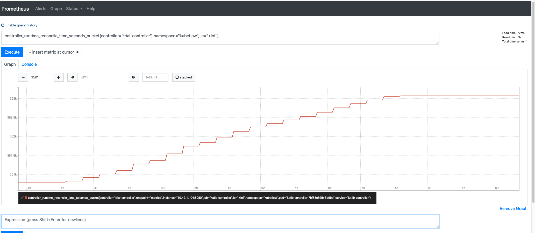Click the Enable query history checkbox icon

3,25
